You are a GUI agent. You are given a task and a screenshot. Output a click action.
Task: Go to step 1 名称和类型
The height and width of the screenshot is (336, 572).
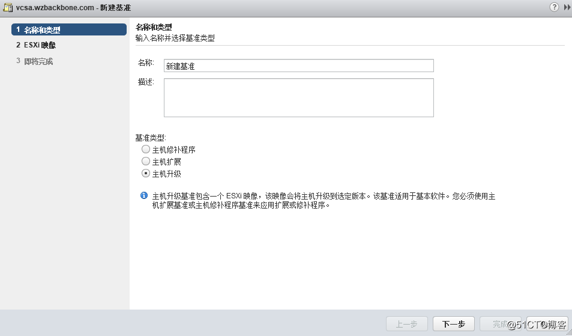pos(69,29)
